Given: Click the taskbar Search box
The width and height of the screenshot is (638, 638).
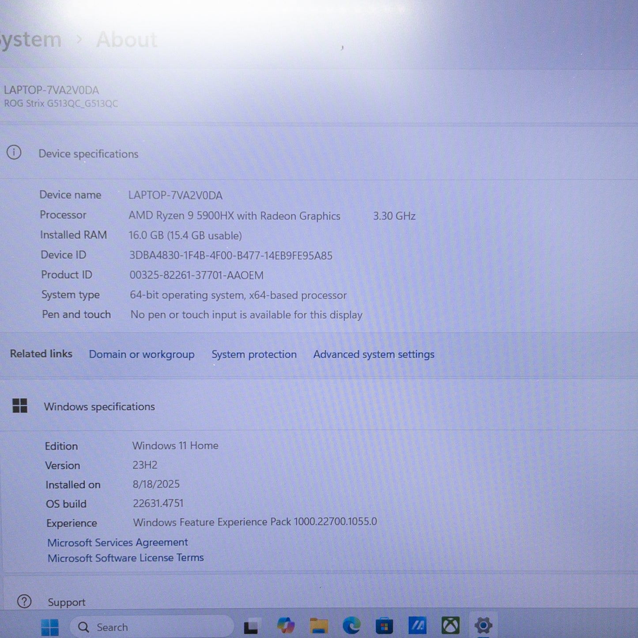Looking at the screenshot, I should click(x=151, y=627).
